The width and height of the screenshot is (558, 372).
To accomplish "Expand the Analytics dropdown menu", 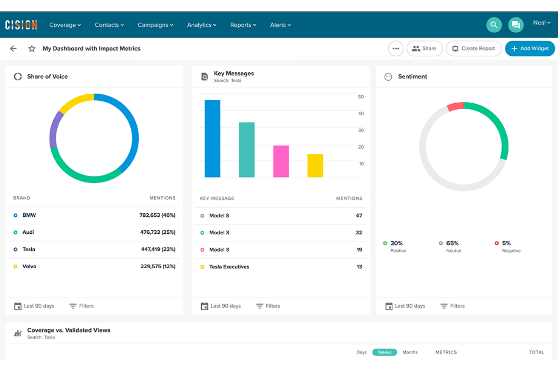I will [x=201, y=25].
